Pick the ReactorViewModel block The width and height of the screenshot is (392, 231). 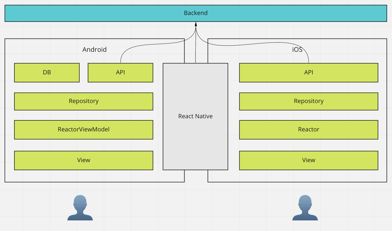(x=84, y=130)
